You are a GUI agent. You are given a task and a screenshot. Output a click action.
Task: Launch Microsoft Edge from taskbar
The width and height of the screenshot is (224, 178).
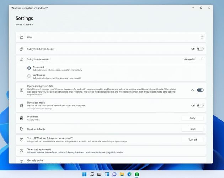[x=129, y=174]
